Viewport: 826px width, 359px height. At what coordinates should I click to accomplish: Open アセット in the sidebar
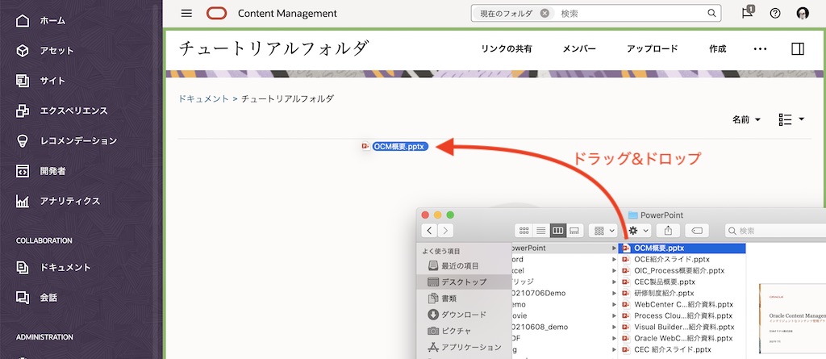click(x=56, y=51)
